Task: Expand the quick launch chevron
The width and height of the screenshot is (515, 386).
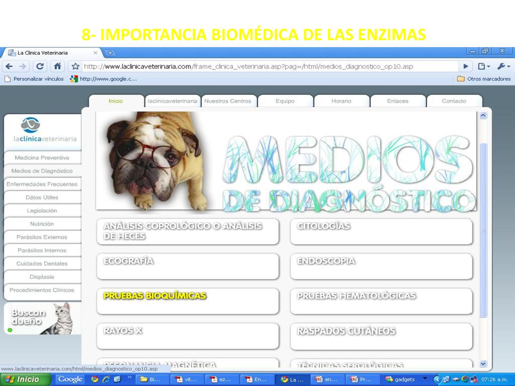Action: click(x=129, y=377)
